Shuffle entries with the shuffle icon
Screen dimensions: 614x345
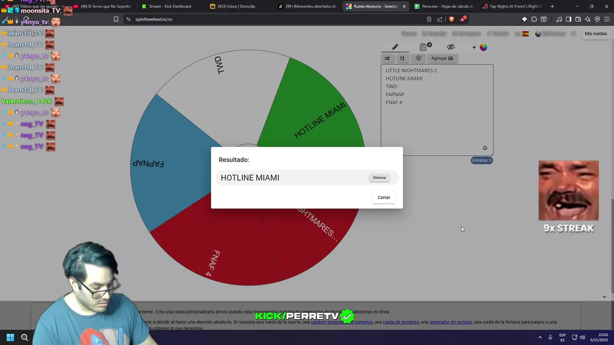(387, 58)
